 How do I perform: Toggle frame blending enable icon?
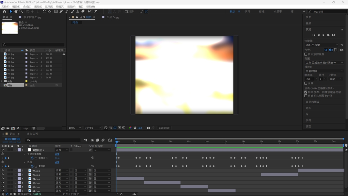click(98, 140)
